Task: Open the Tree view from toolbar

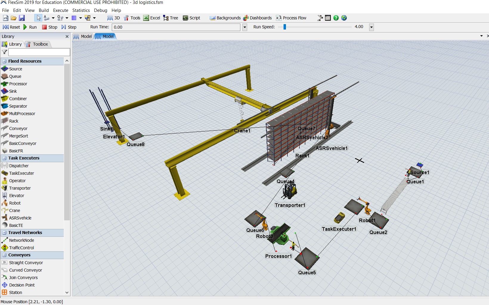Action: [x=171, y=18]
